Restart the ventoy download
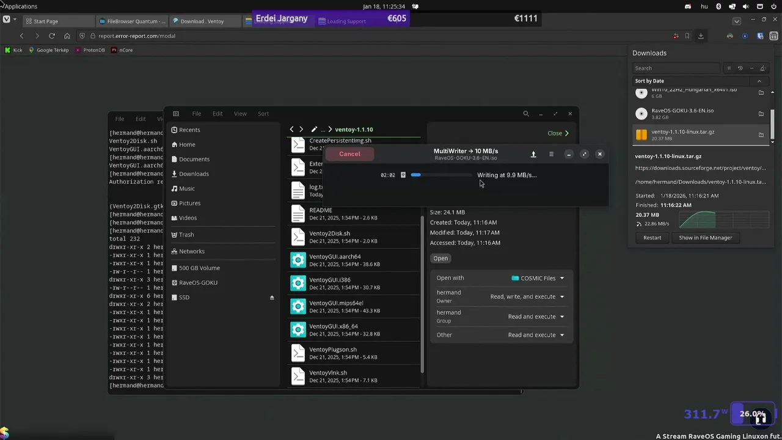 tap(652, 238)
